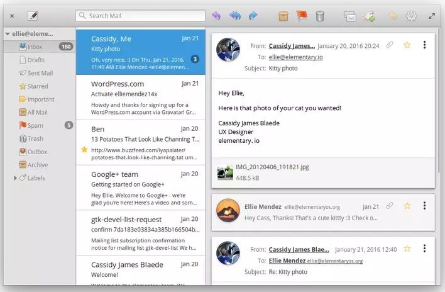The width and height of the screenshot is (445, 292).
Task: Select the Cassidy, Me Kitty photo conversation
Action: pyautogui.click(x=141, y=52)
